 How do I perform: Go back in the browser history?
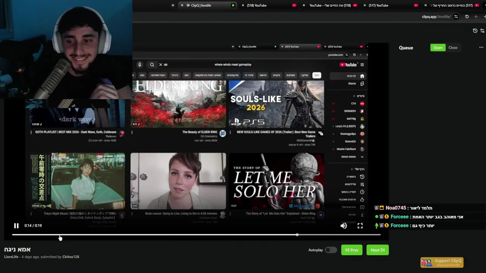point(477,17)
